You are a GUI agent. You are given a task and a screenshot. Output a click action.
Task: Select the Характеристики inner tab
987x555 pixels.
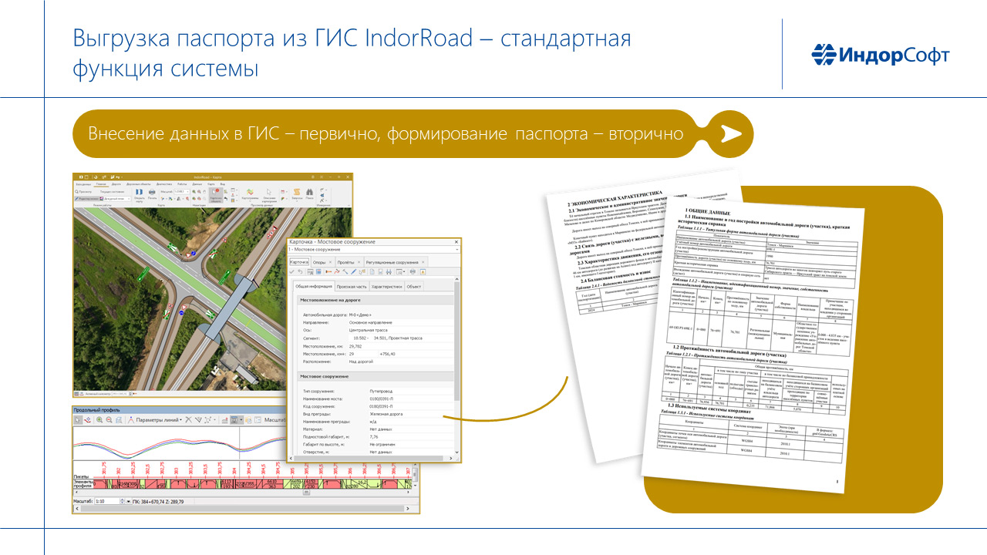pyautogui.click(x=386, y=287)
